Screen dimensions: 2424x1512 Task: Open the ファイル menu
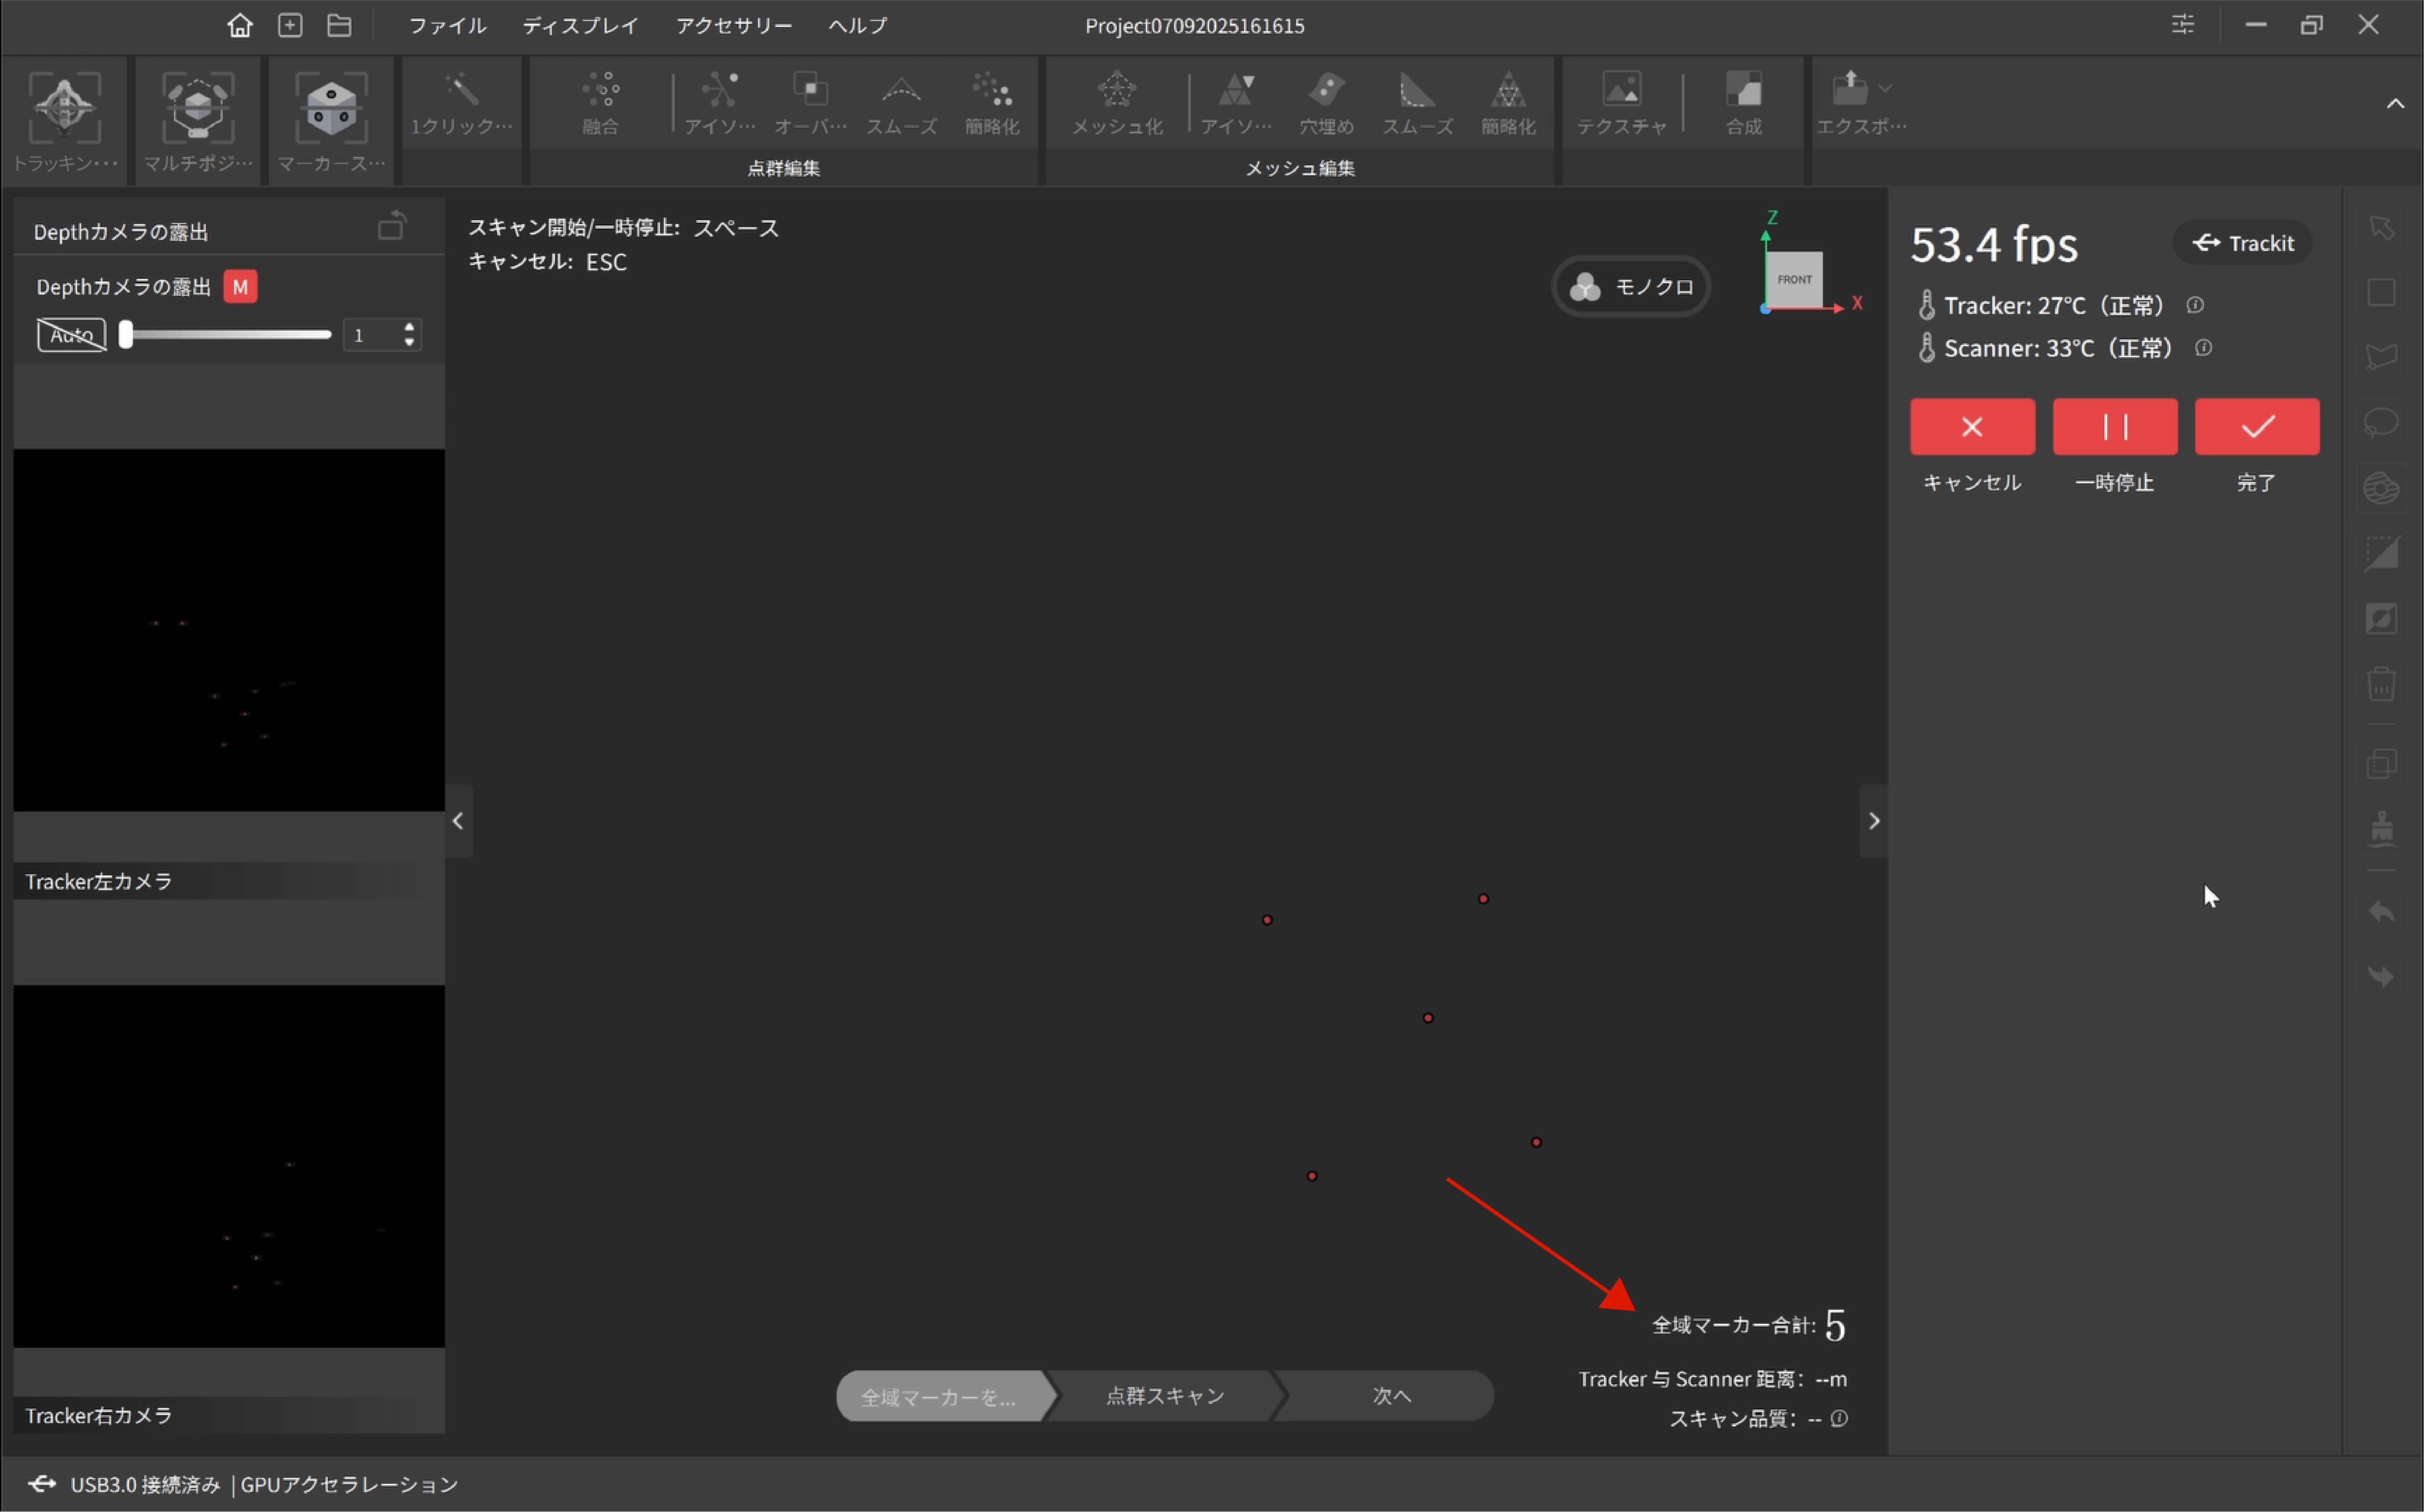pos(447,26)
